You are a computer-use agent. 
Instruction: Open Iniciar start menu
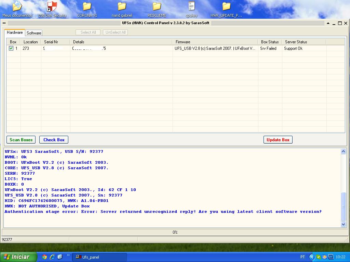(x=18, y=257)
